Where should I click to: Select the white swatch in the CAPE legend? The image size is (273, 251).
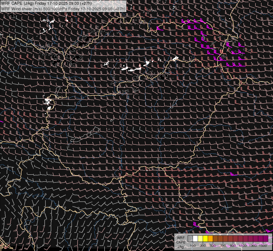(195, 239)
